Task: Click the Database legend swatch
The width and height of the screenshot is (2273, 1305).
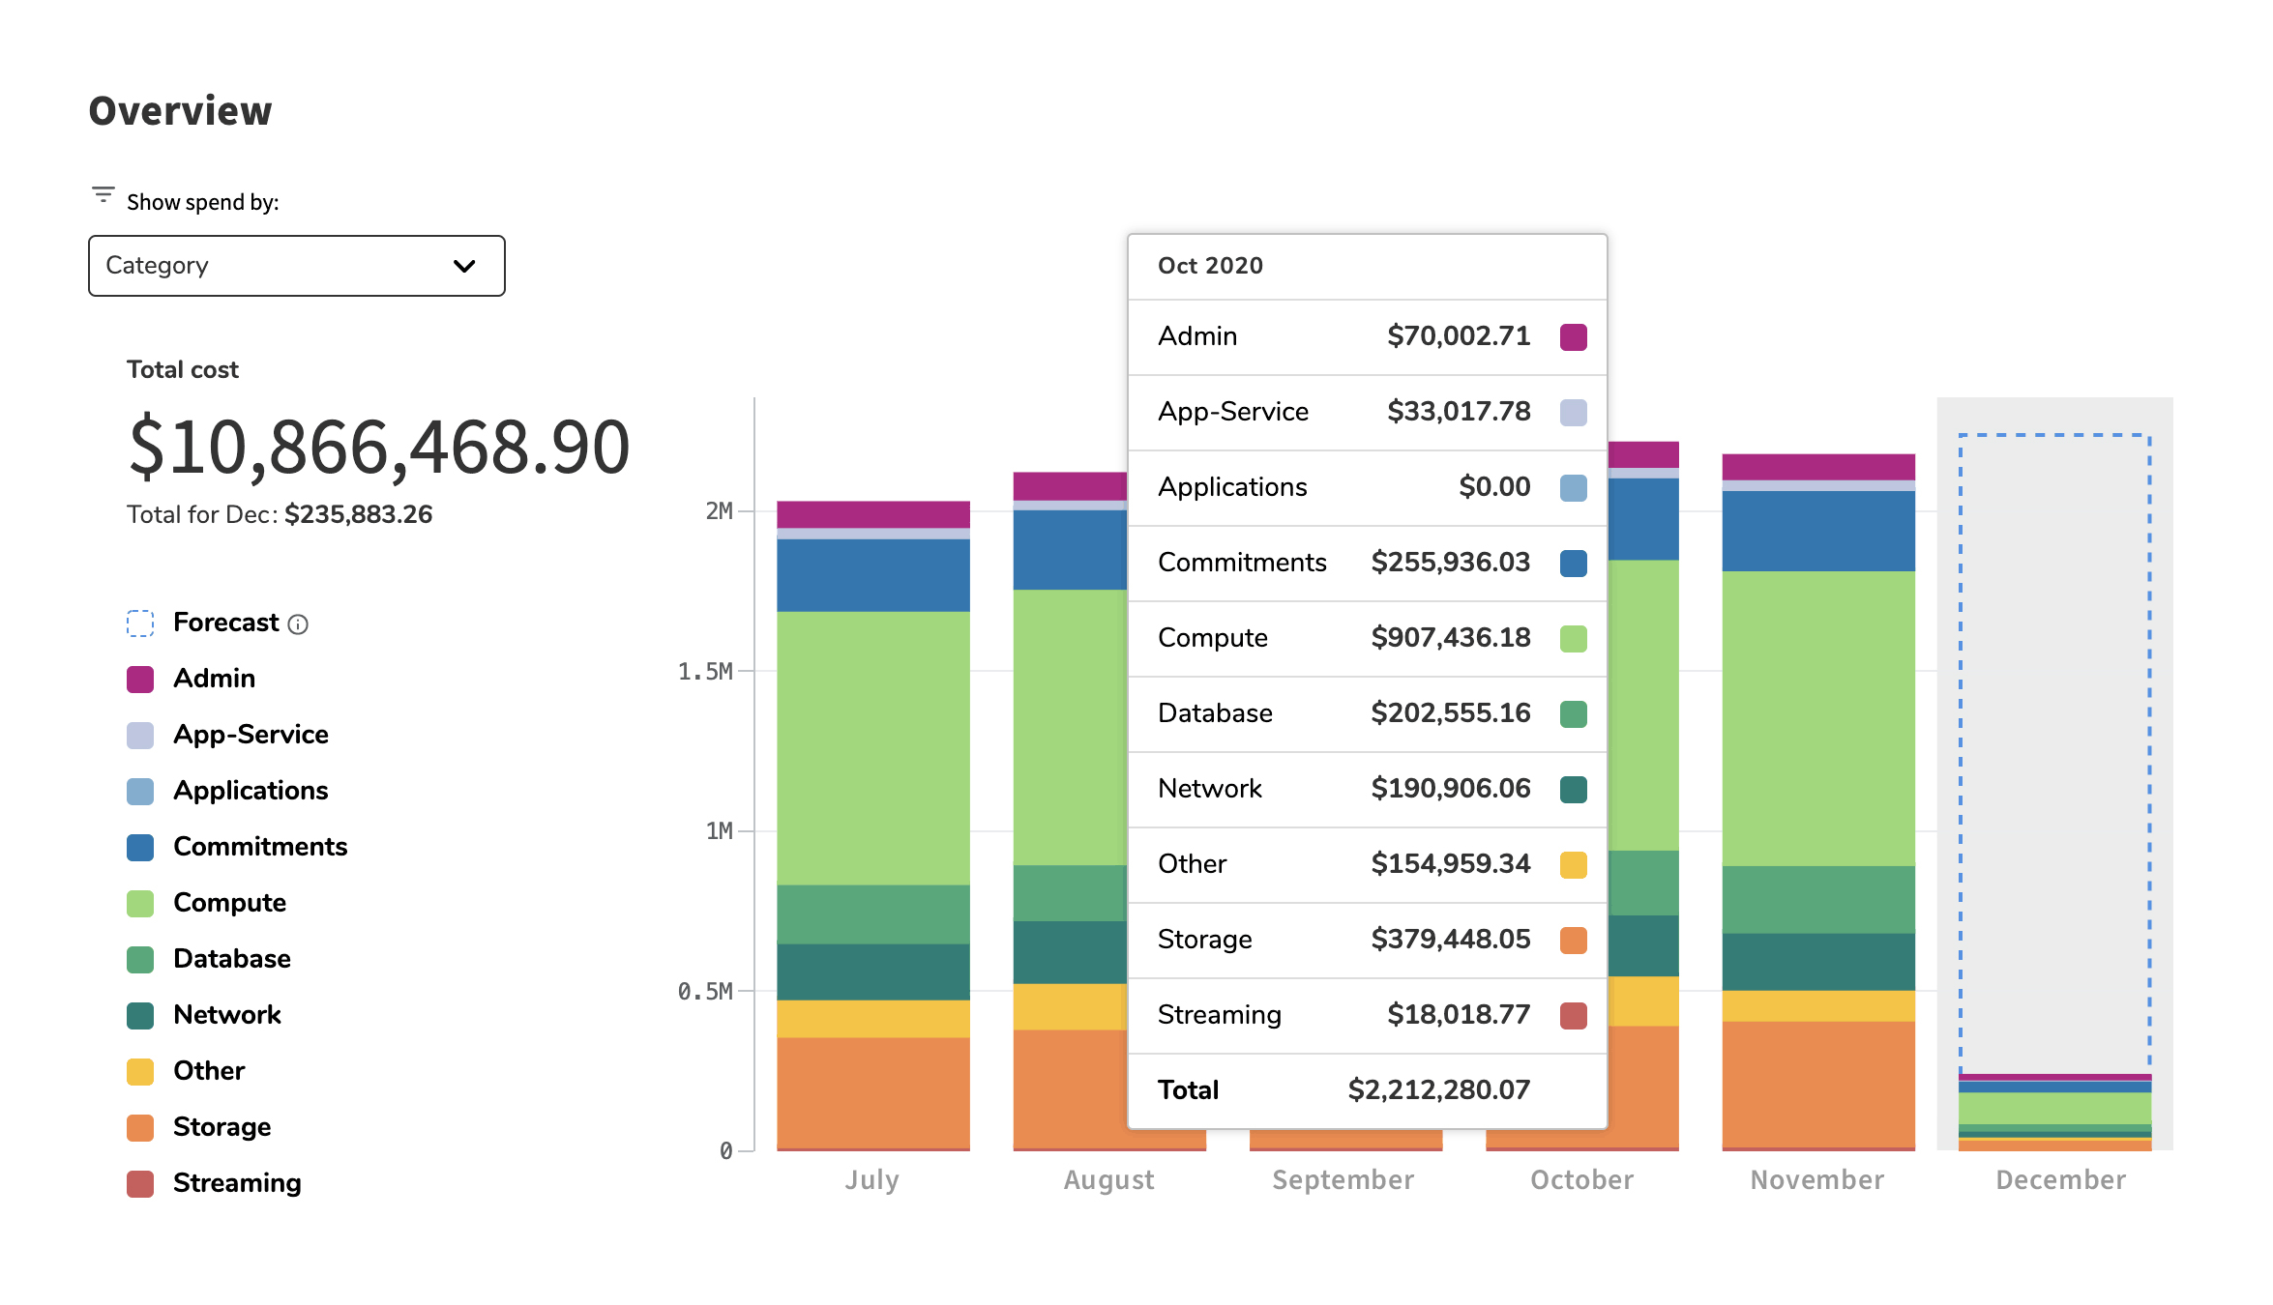Action: click(x=140, y=960)
